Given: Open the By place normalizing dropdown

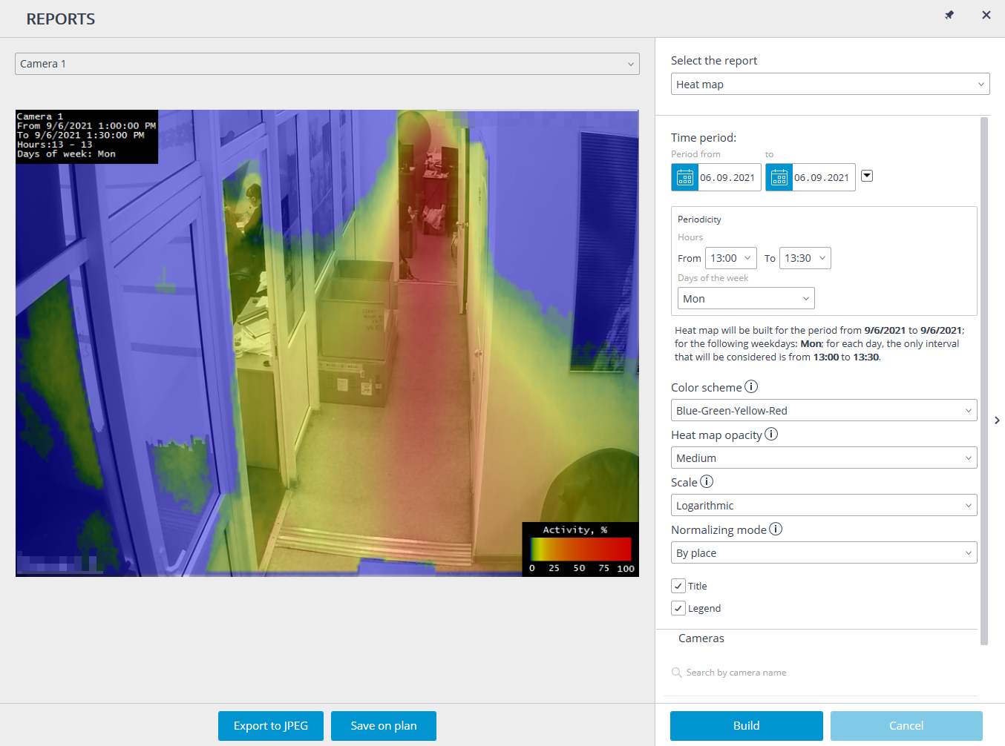Looking at the screenshot, I should click(x=824, y=552).
